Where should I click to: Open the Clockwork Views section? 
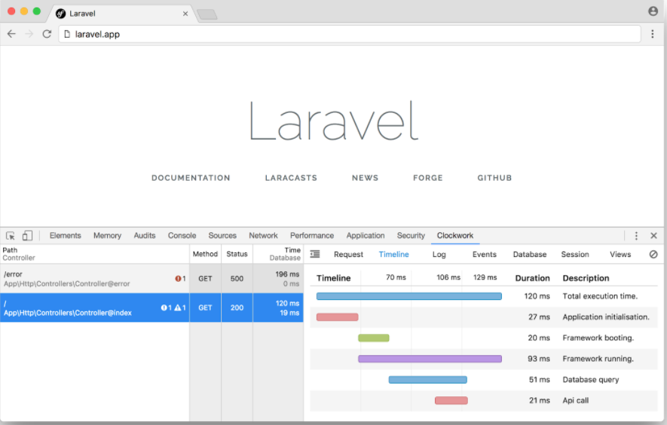[620, 255]
